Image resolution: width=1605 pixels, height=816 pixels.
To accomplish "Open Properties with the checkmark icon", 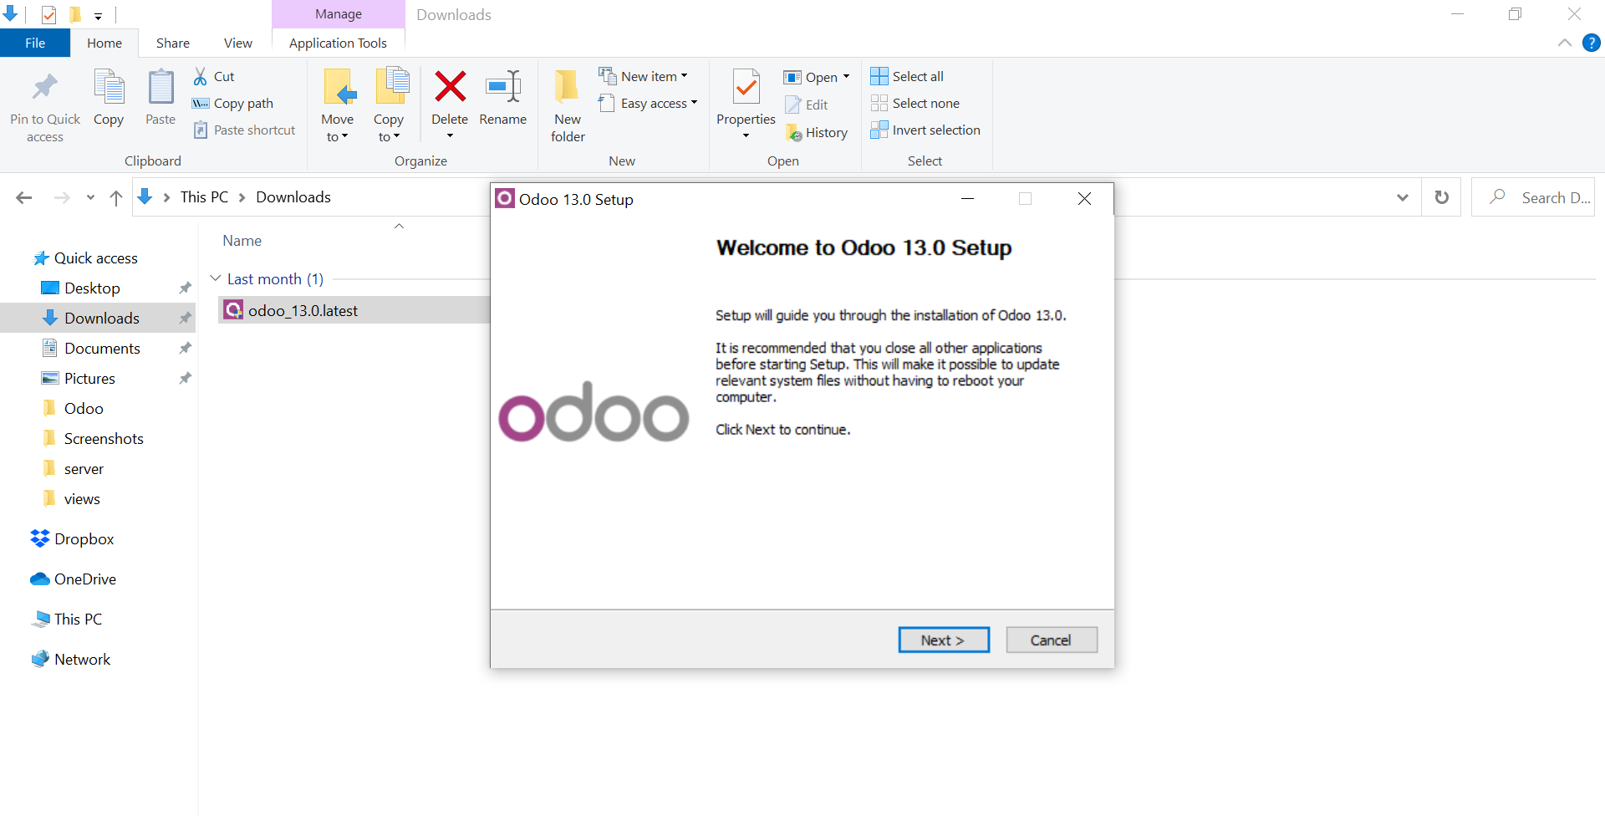I will (x=746, y=88).
